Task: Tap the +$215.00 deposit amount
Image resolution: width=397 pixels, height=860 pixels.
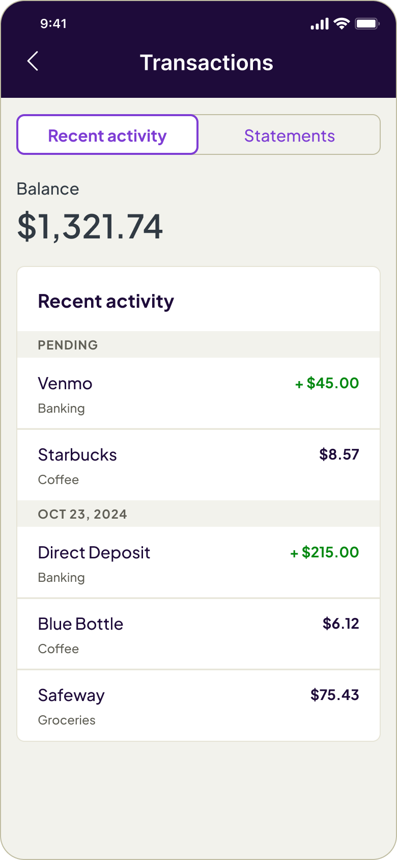Action: [x=325, y=552]
